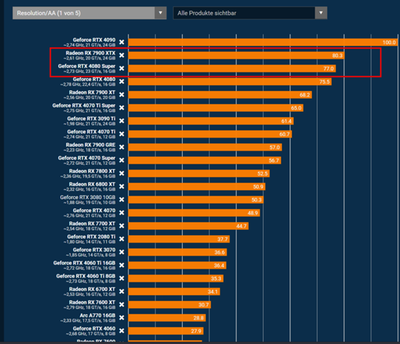The height and width of the screenshot is (344, 400).
Task: Click X next to Geforce RTX 4070 Ti 12 GiB
Action: click(122, 134)
